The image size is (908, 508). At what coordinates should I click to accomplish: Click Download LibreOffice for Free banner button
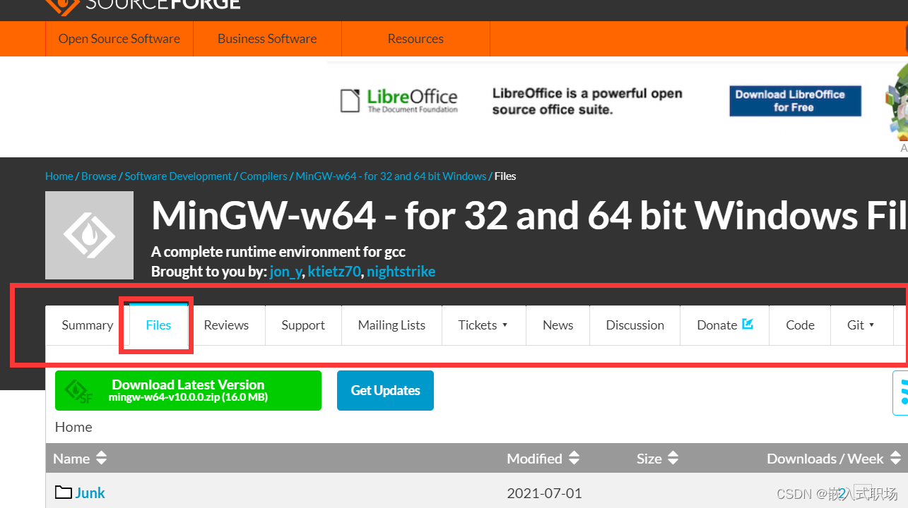coord(794,100)
